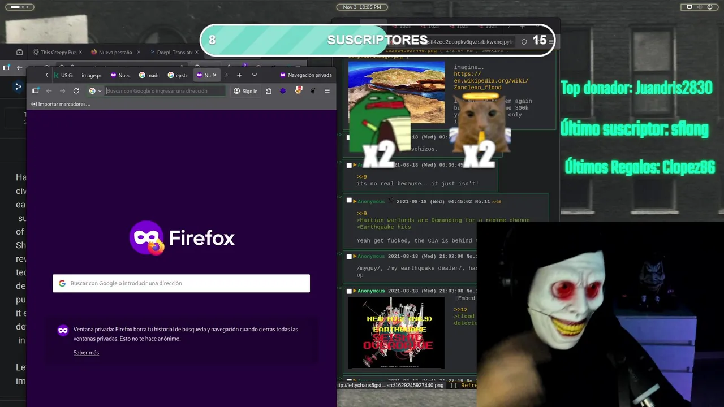
Task: Open the Firefox View icon beside the private window's back arrow
Action: pyautogui.click(x=35, y=91)
